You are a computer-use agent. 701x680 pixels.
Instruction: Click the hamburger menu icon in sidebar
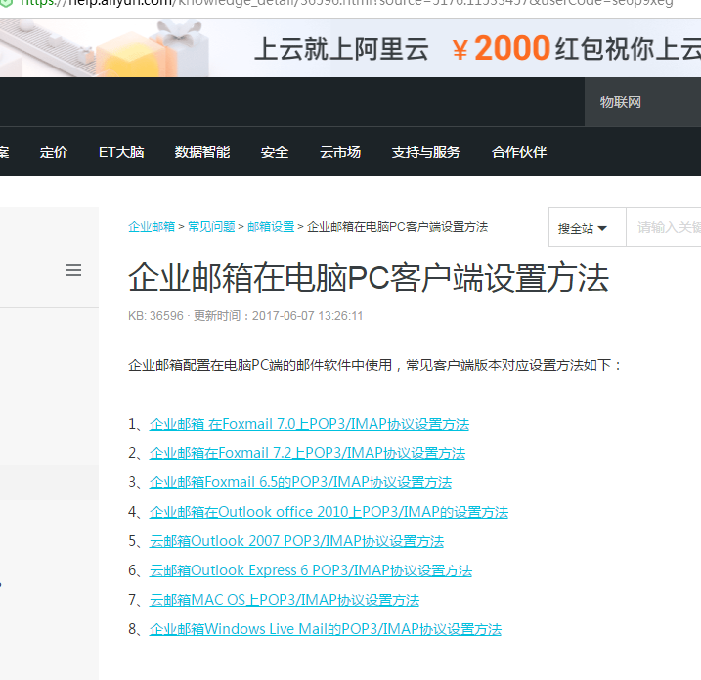tap(73, 270)
